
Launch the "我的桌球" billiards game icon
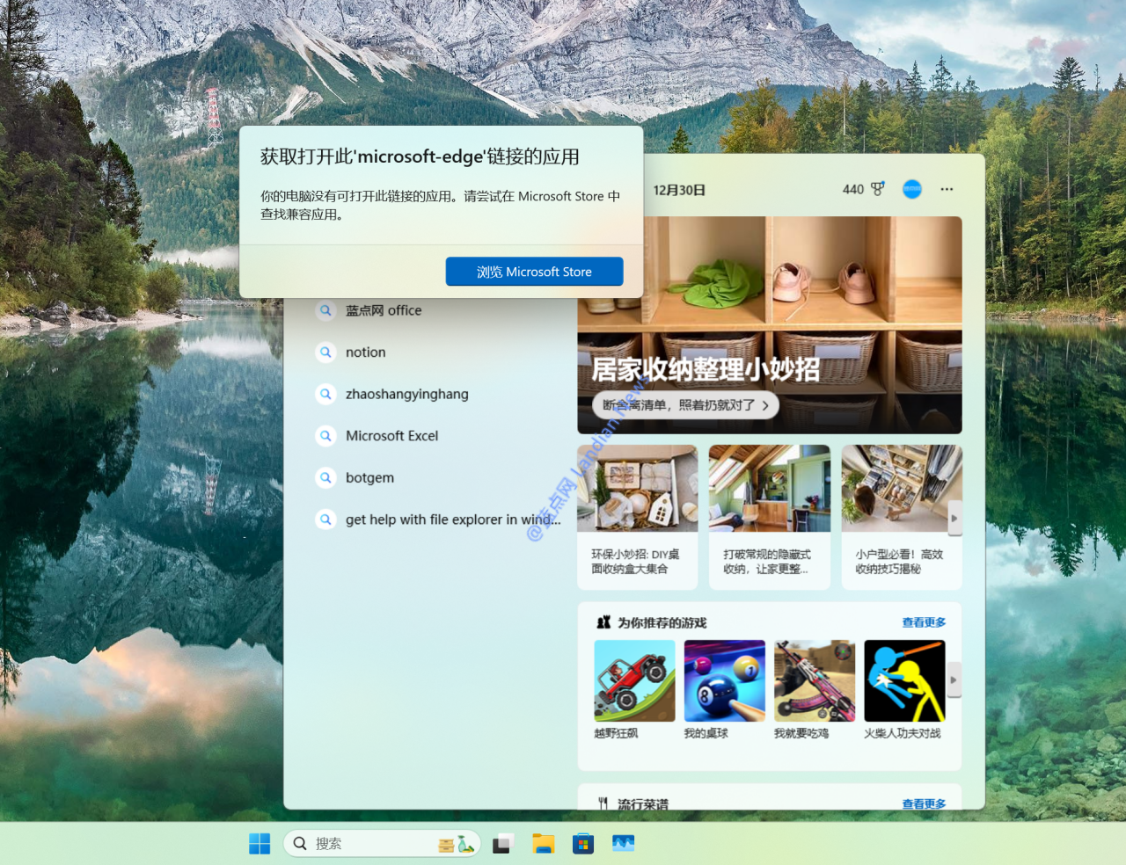(x=725, y=680)
